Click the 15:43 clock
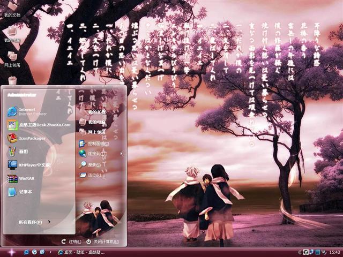The image size is (343, 257). [334, 252]
